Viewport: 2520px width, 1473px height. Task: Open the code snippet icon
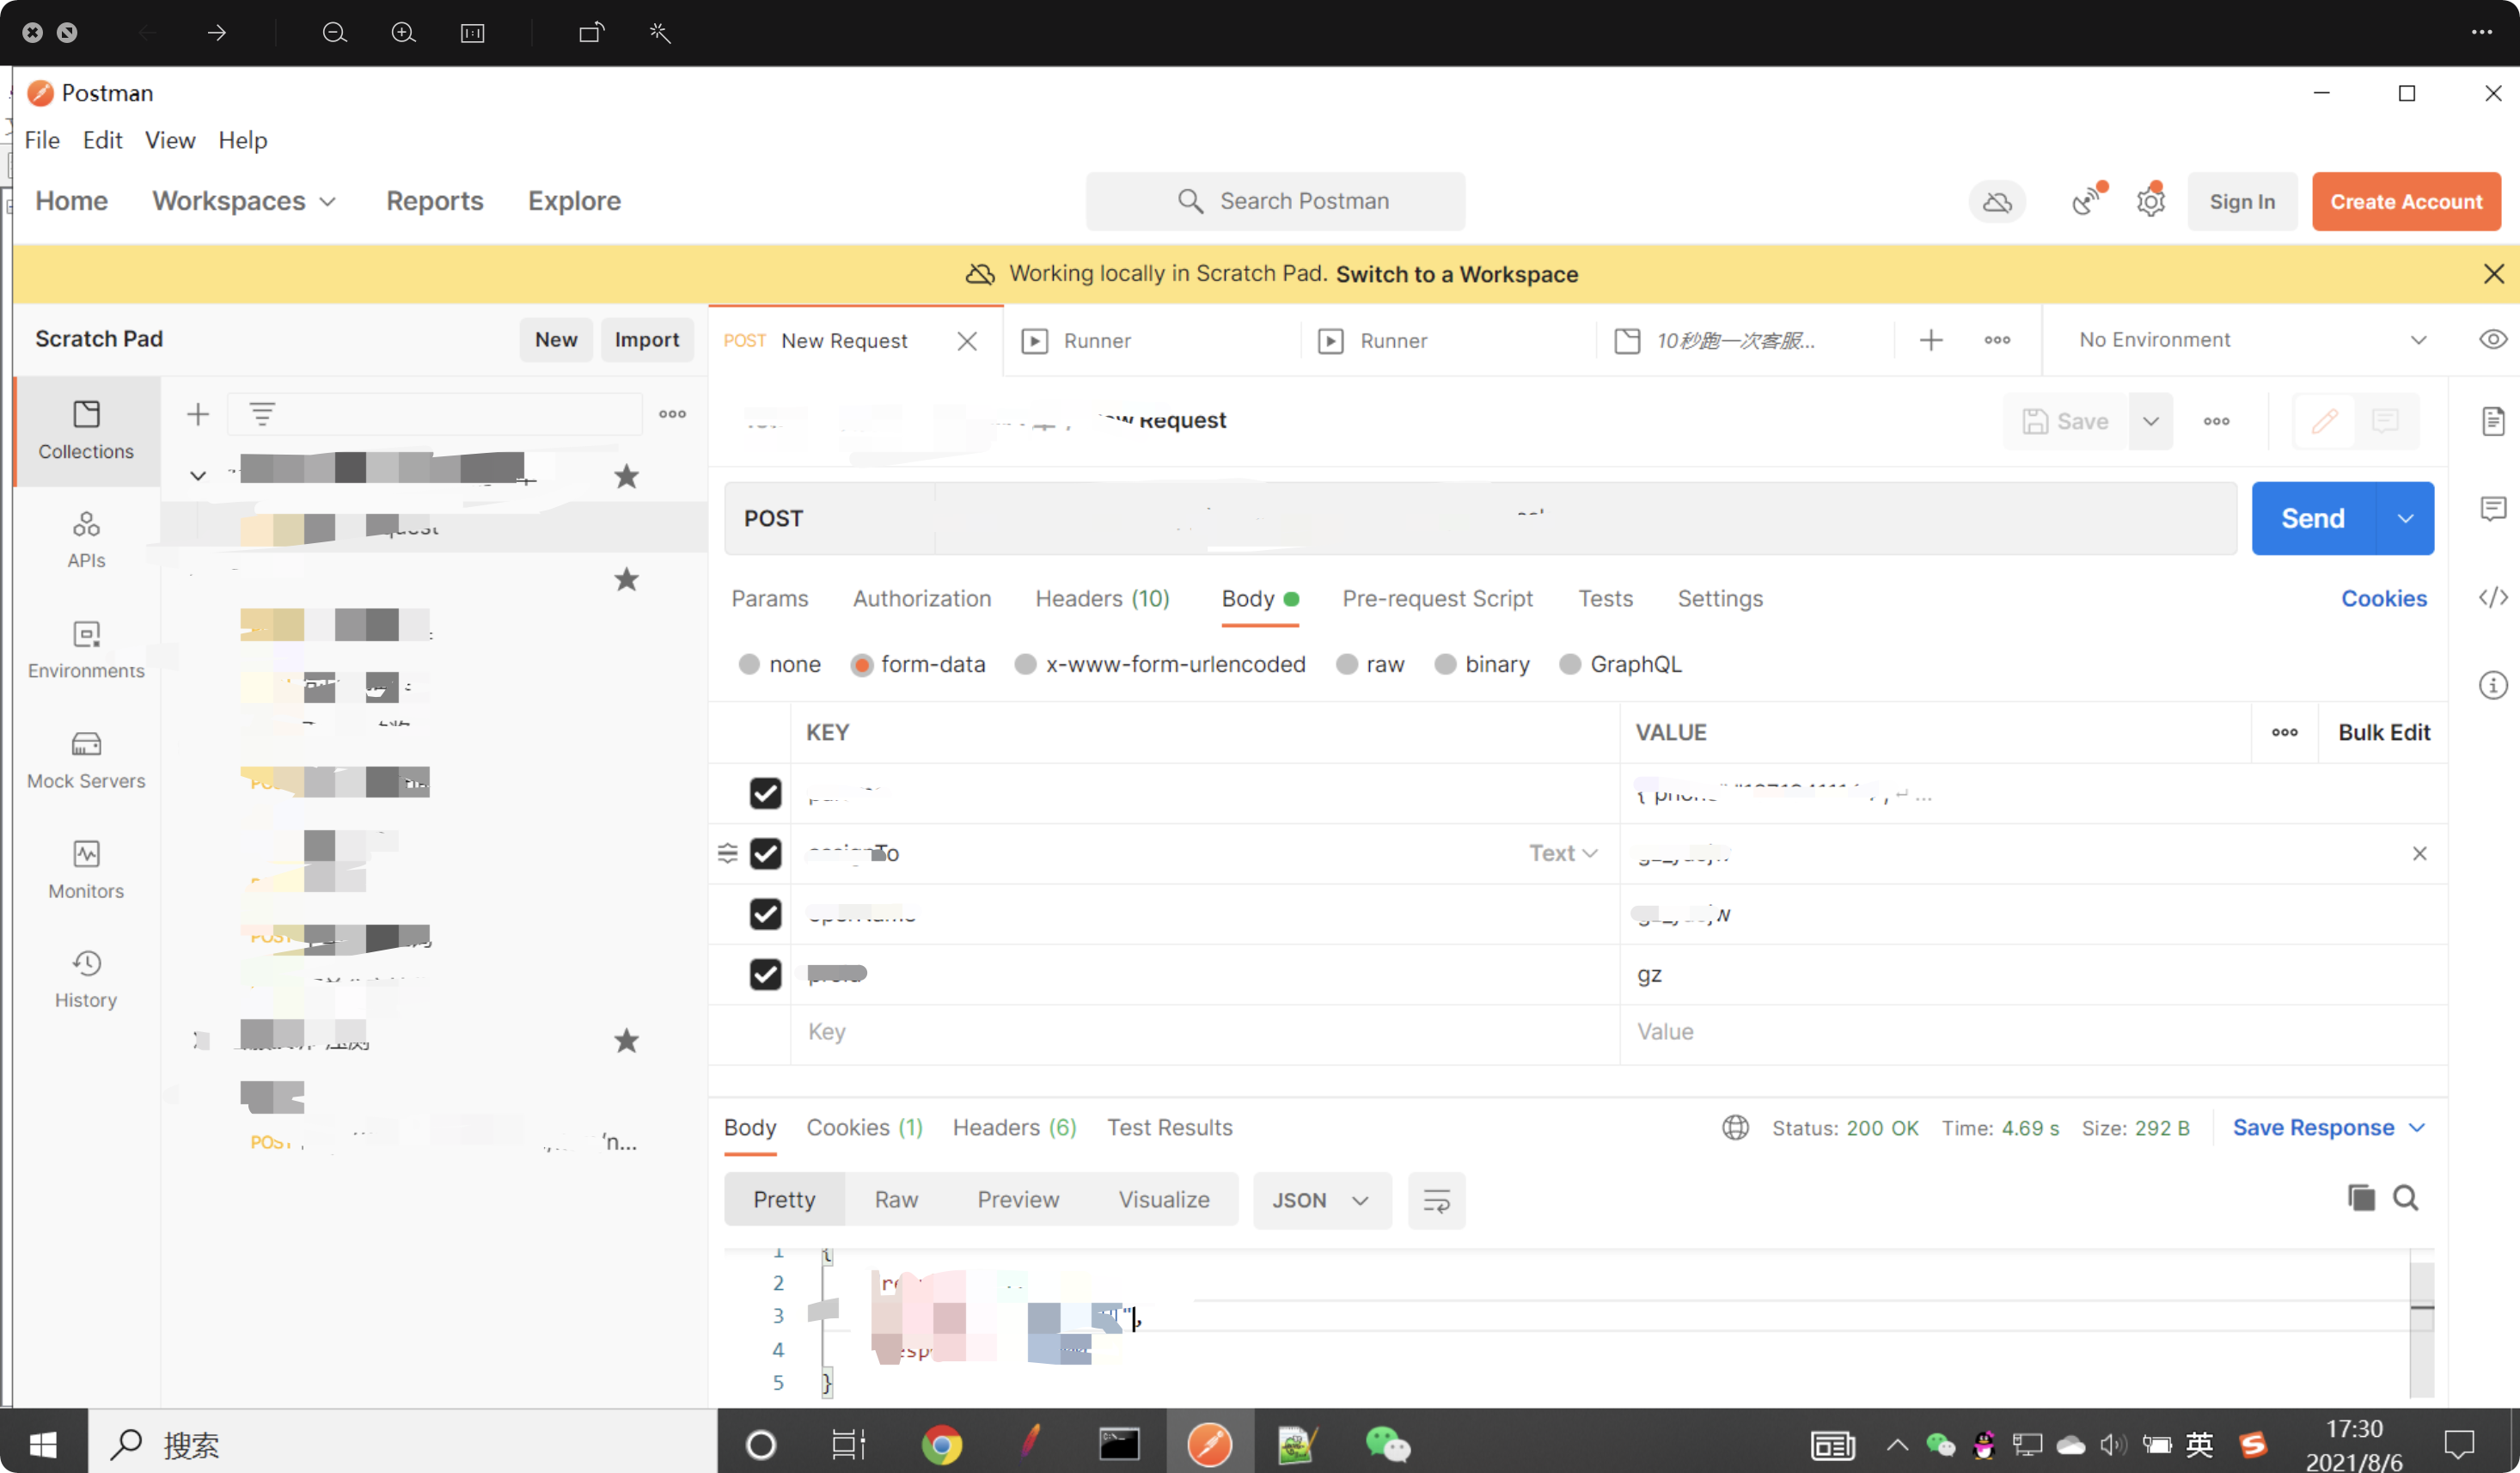(2493, 598)
